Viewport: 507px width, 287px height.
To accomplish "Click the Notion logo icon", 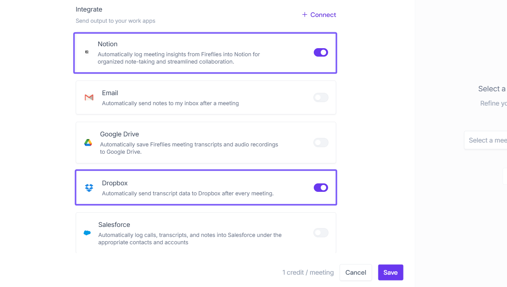I will pyautogui.click(x=87, y=52).
